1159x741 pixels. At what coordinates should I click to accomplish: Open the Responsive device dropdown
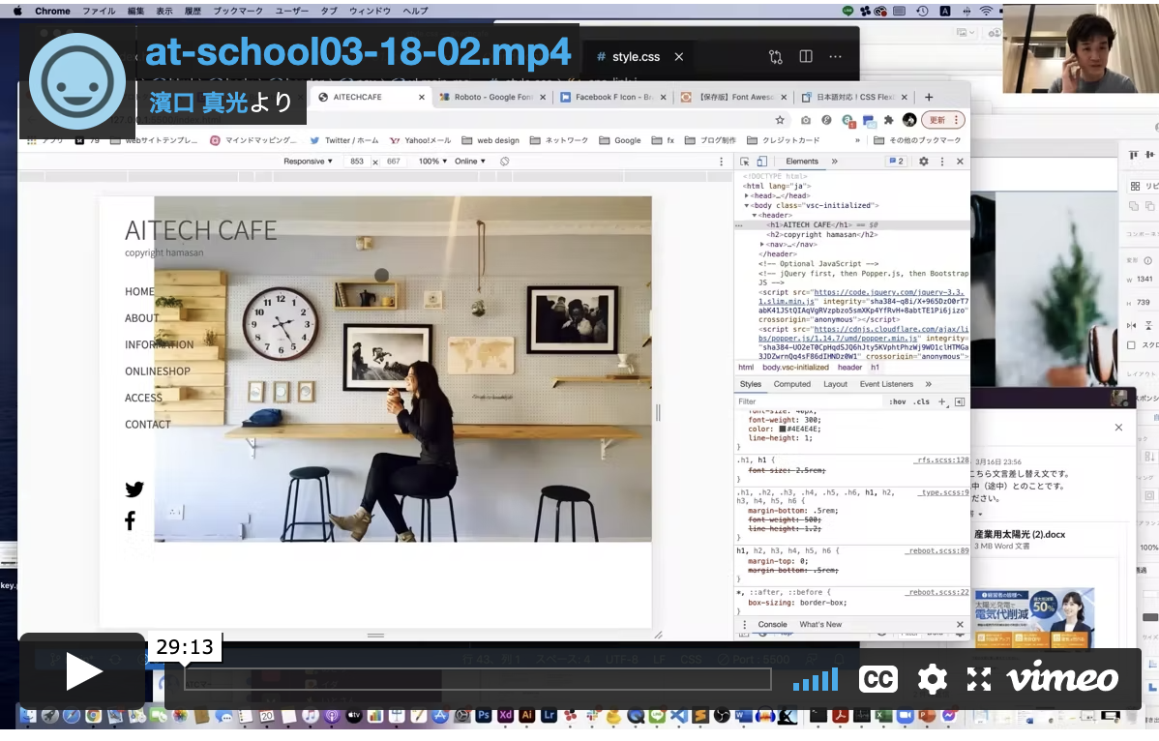pos(309,161)
